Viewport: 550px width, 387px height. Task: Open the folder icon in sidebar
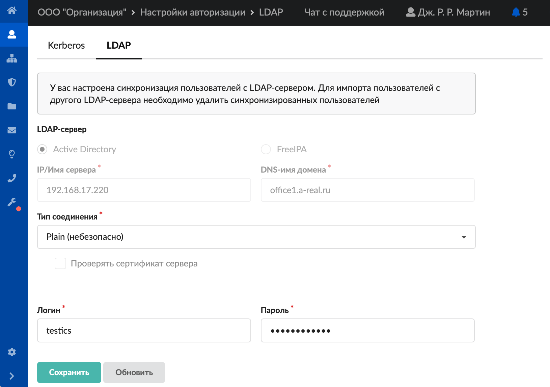point(12,106)
